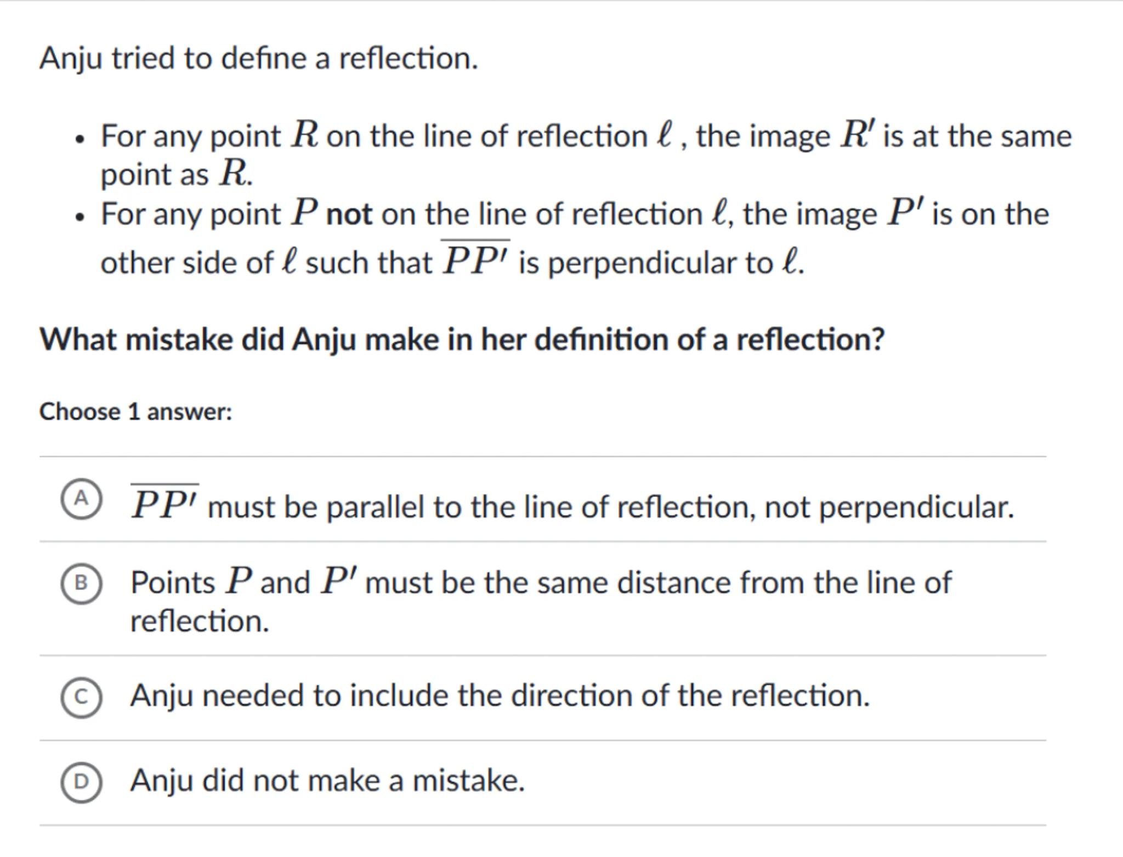Choose option B radio circle

pyautogui.click(x=81, y=583)
